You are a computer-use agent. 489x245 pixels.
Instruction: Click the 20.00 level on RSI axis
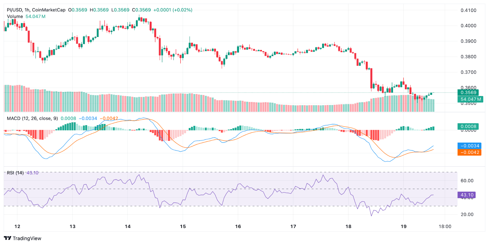(467, 214)
